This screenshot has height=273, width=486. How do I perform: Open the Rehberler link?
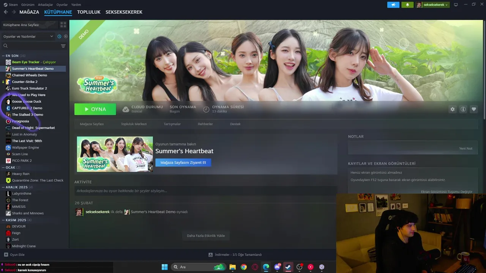[x=205, y=124]
